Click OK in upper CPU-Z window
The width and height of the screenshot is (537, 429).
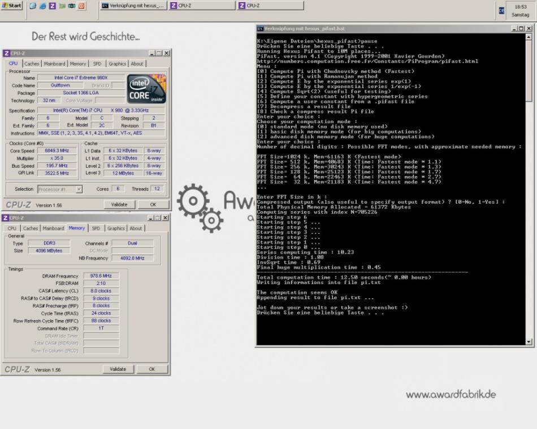(153, 204)
